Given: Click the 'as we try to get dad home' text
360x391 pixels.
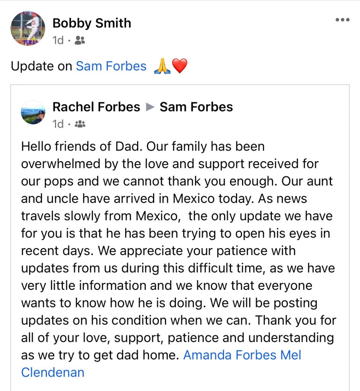Looking at the screenshot, I should [x=100, y=355].
